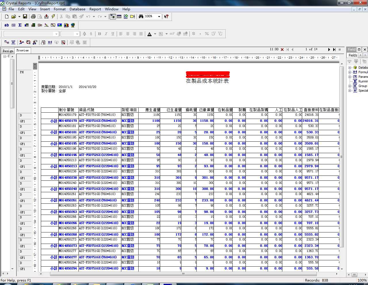
Task: Jump to the last report page
Action: coord(334,49)
